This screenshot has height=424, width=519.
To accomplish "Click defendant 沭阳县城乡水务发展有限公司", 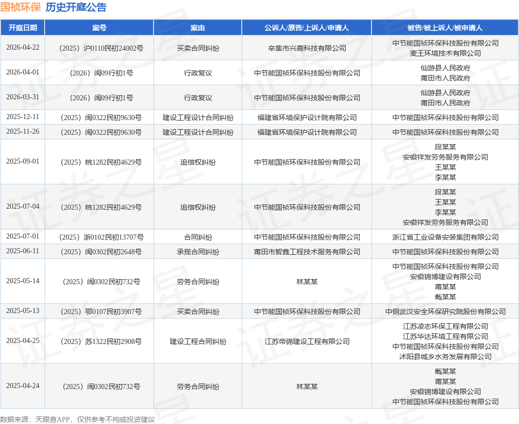I will pos(445,357).
